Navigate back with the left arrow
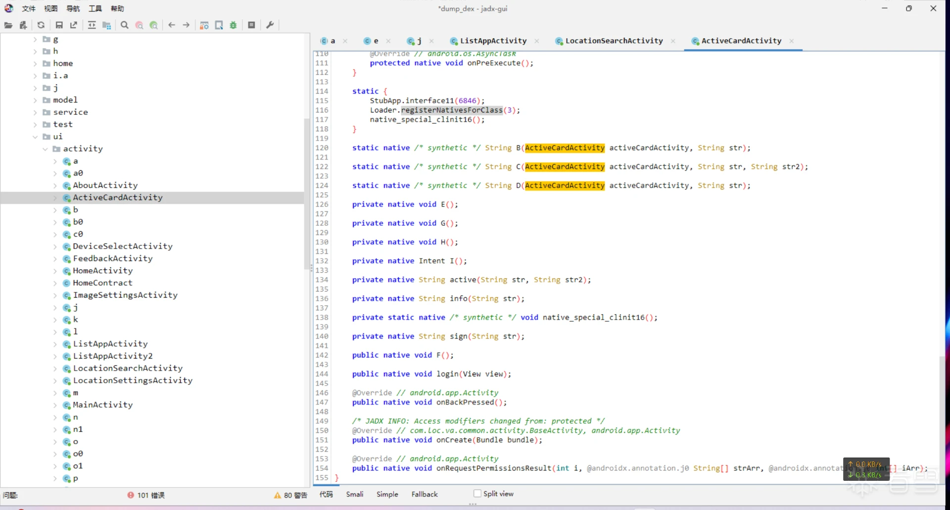This screenshot has height=510, width=950. 172,25
